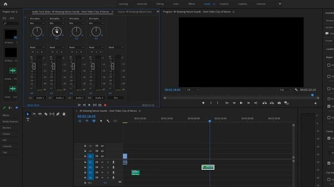Toggle Linked Selection in timeline
This screenshot has width=334, height=187.
pos(94,121)
